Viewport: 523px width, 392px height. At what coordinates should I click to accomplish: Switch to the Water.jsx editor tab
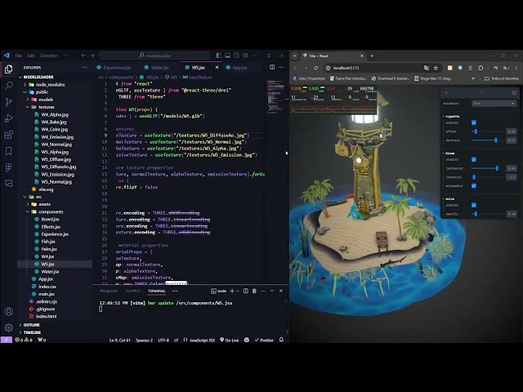160,67
